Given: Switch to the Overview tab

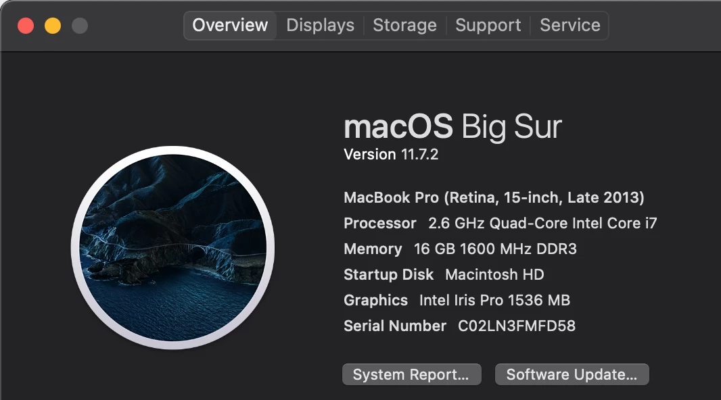Looking at the screenshot, I should (x=230, y=25).
